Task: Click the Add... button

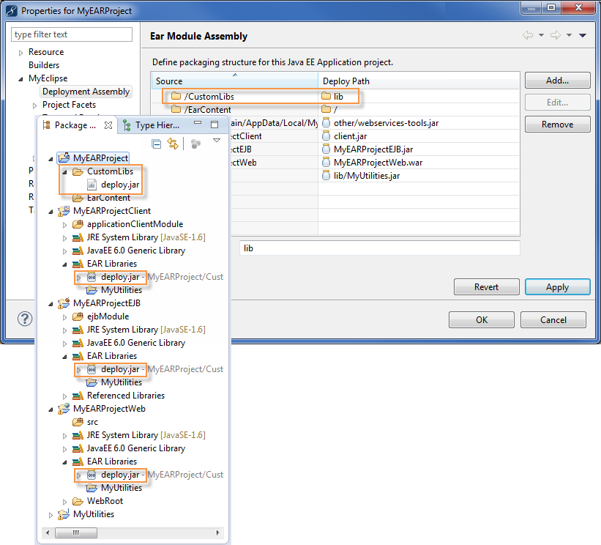Action: 557,81
